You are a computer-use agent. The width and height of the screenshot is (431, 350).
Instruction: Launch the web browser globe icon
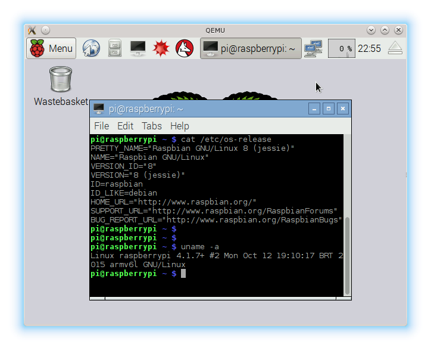(x=91, y=48)
